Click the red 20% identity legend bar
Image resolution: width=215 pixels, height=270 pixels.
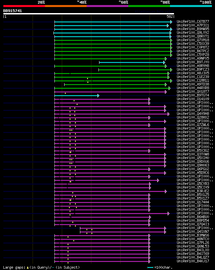tap(24, 6)
